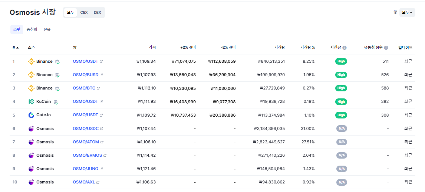Click the Osmosis logo in row 6
Viewport: 425px width, 192px height.
click(x=32, y=128)
